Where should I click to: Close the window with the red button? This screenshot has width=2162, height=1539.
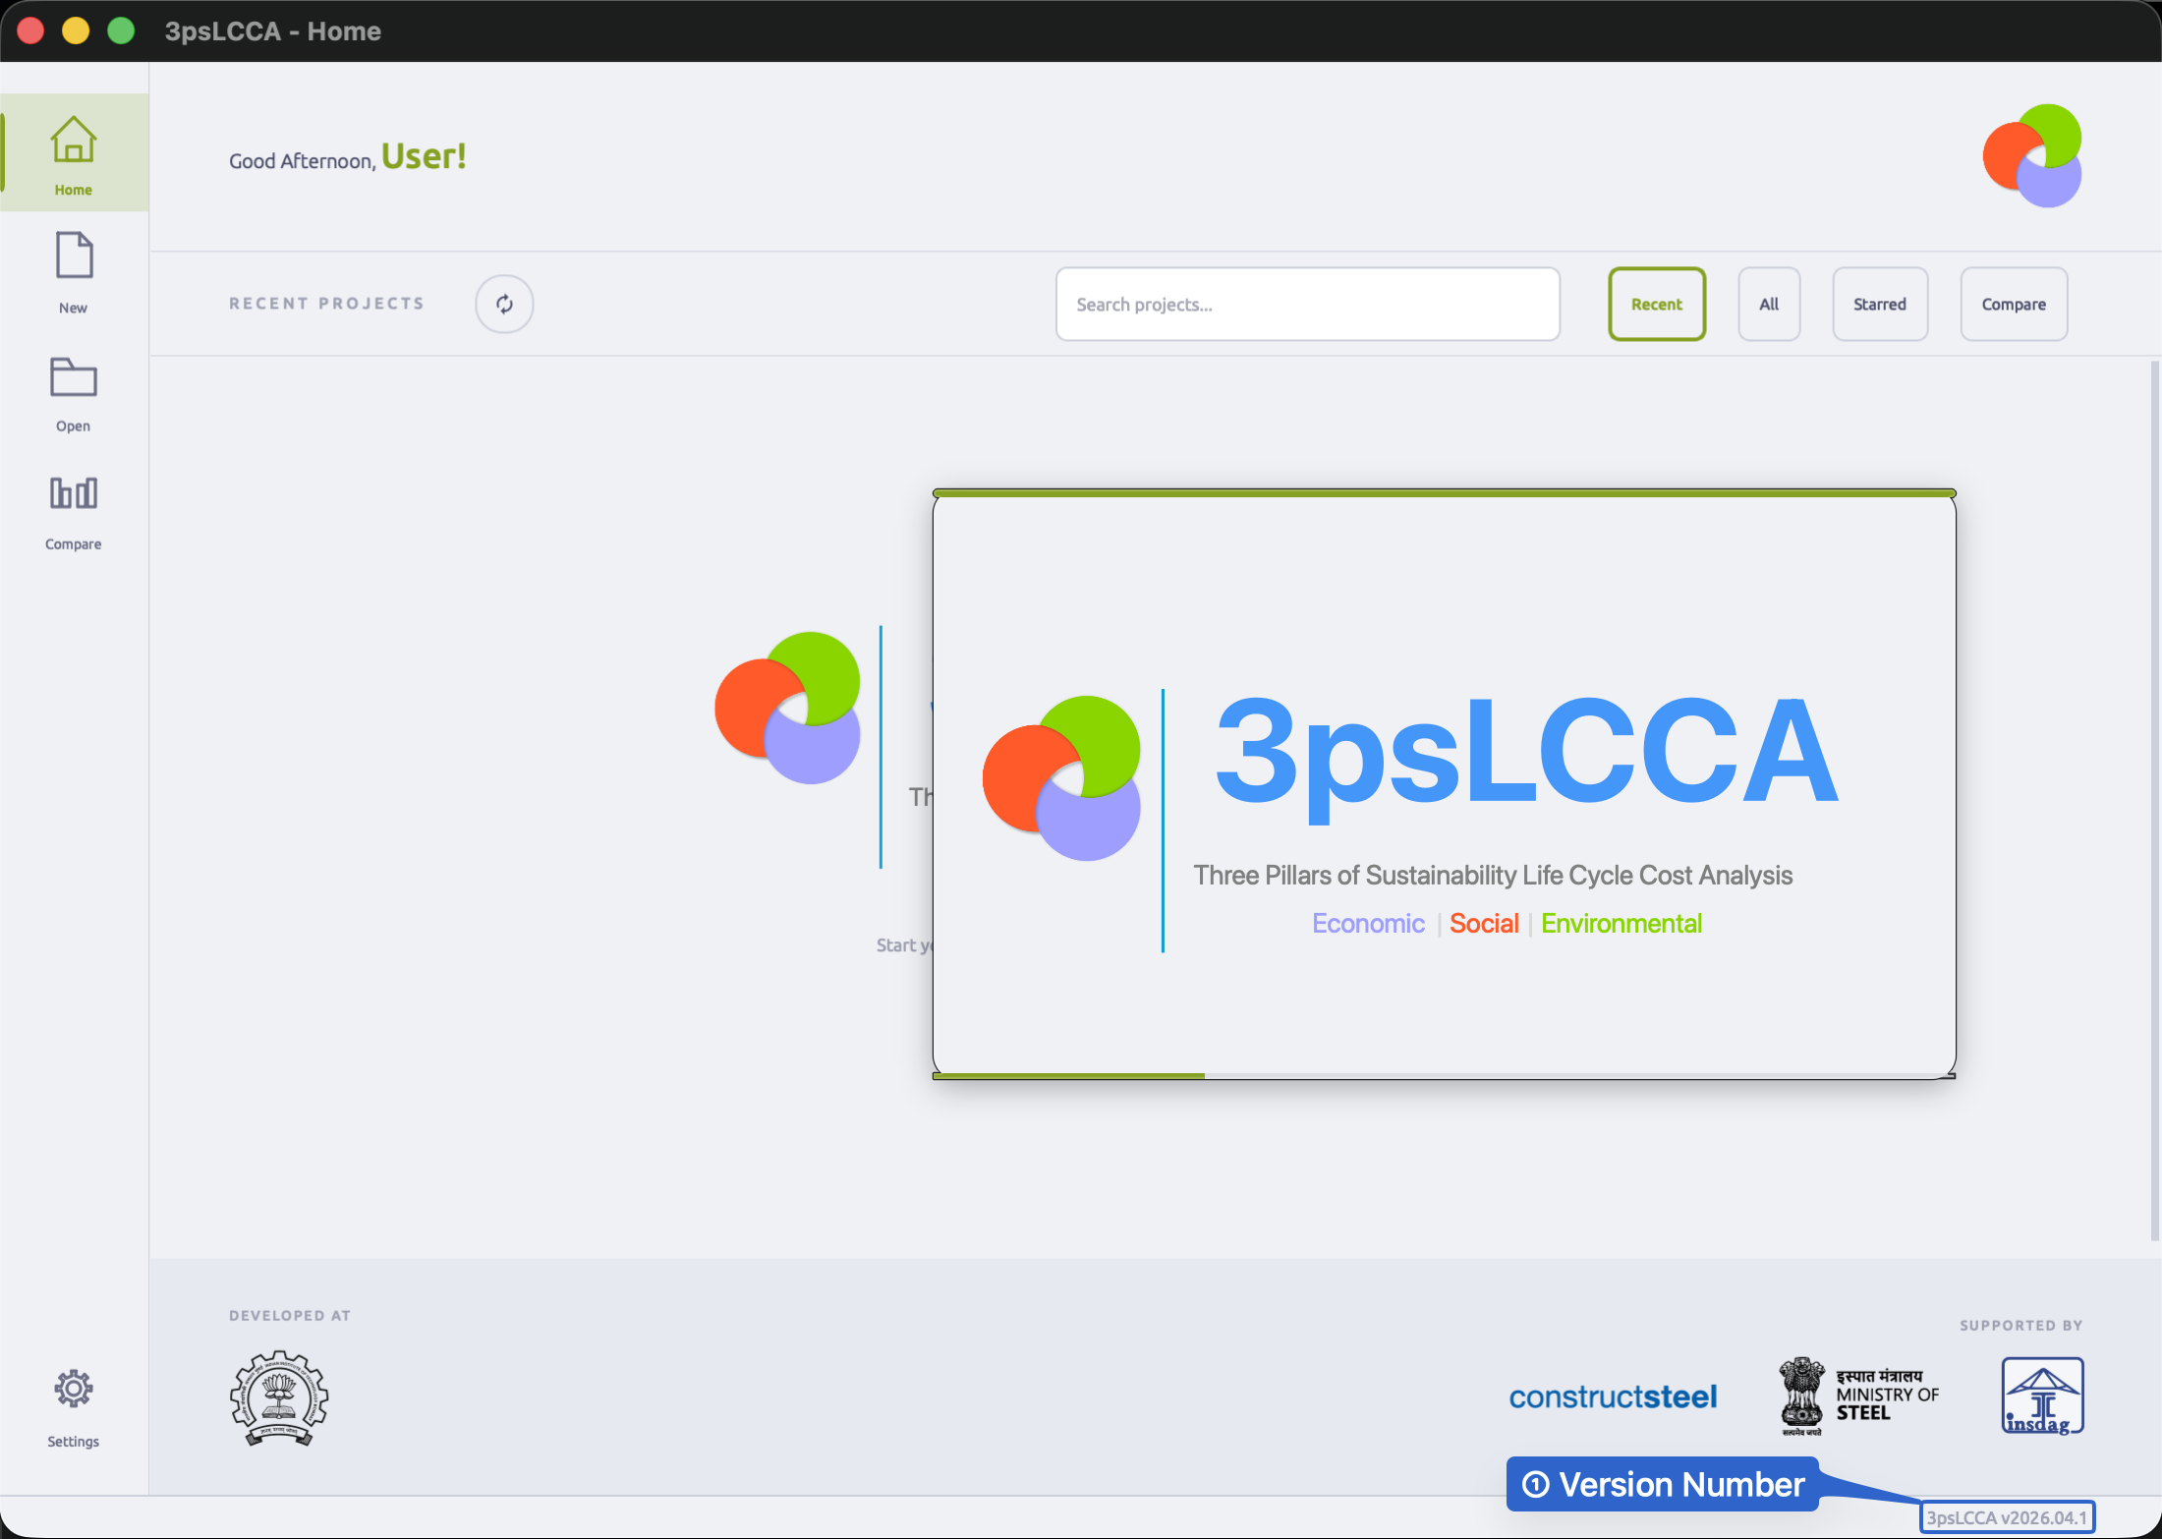(x=30, y=31)
